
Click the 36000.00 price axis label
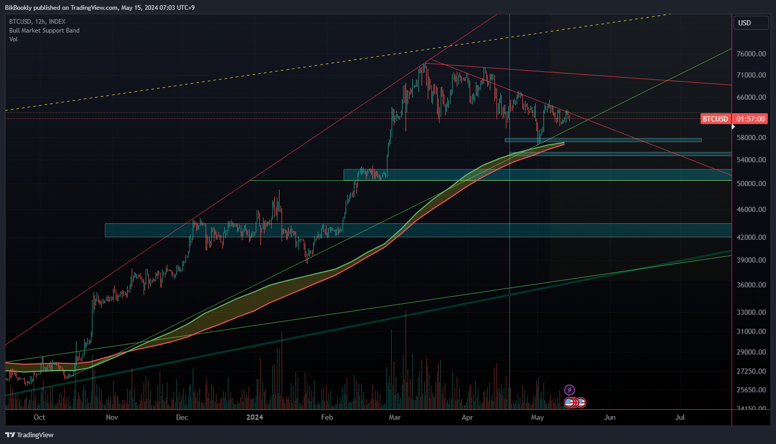pyautogui.click(x=751, y=285)
